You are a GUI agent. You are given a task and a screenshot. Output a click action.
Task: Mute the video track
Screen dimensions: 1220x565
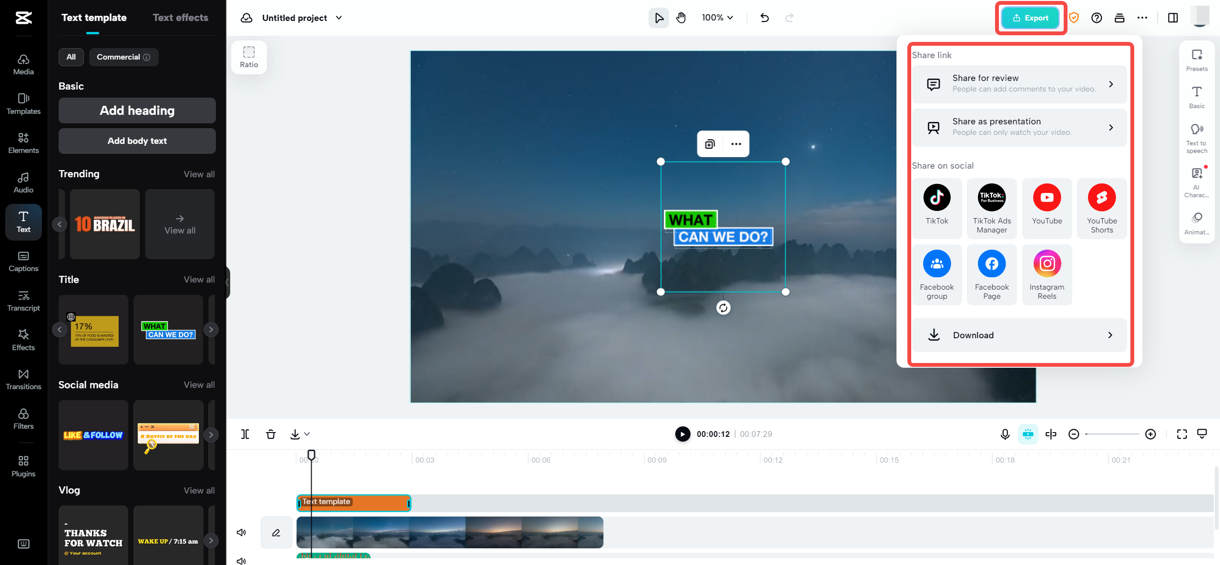(x=241, y=532)
